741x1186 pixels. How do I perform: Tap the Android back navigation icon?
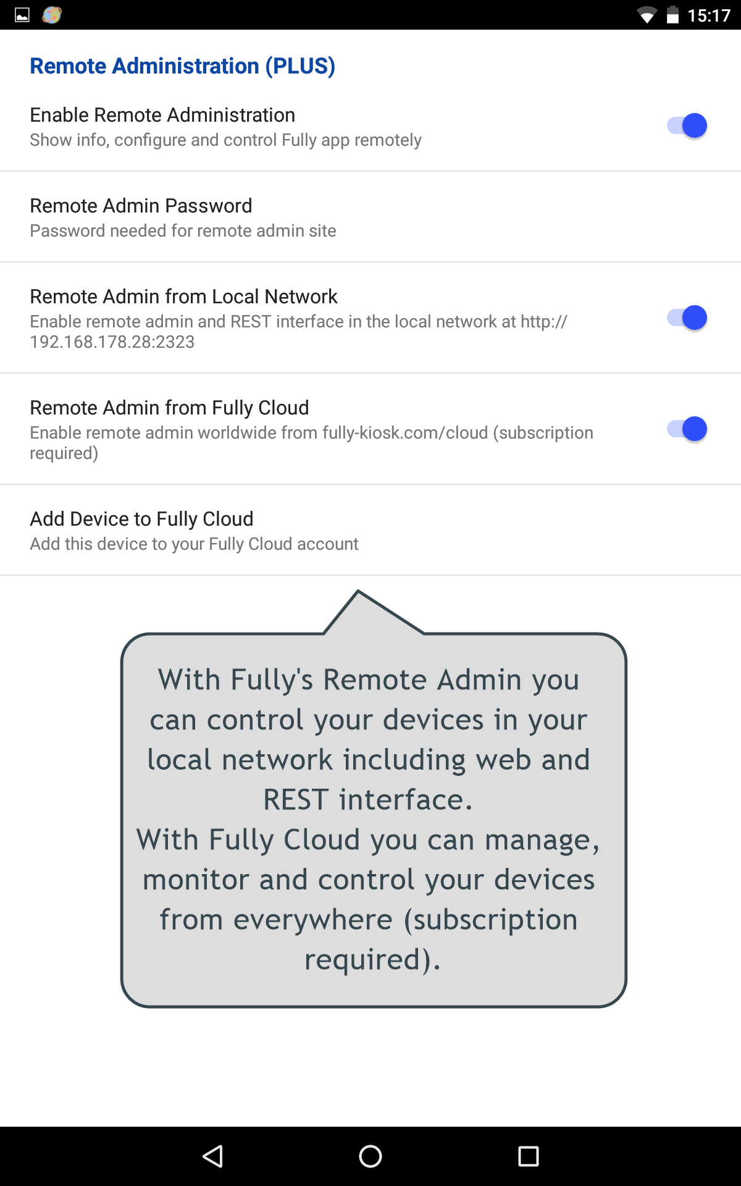pyautogui.click(x=212, y=1156)
